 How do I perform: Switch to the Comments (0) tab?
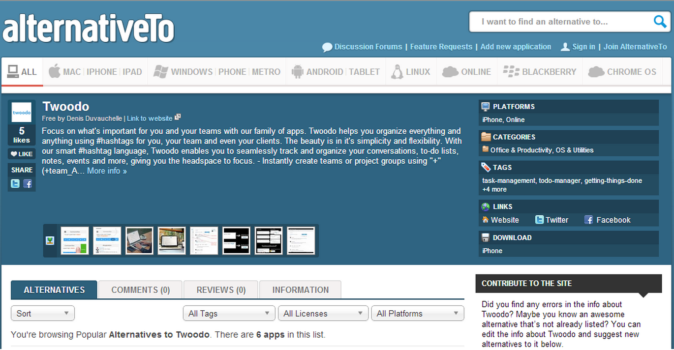click(x=141, y=290)
